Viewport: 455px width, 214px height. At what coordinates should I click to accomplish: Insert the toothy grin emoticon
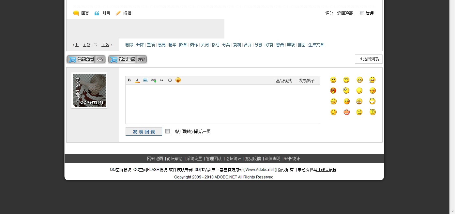coord(372,101)
